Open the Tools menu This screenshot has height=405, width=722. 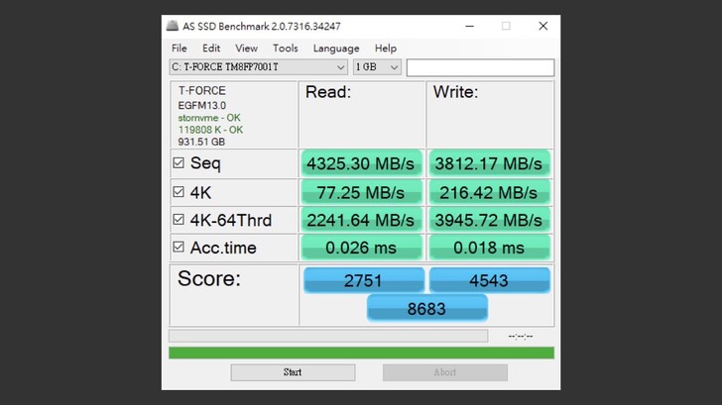286,49
